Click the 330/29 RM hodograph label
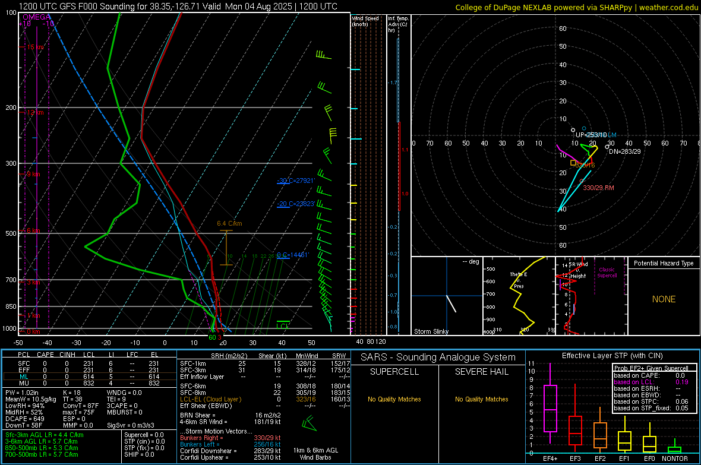 coord(599,188)
